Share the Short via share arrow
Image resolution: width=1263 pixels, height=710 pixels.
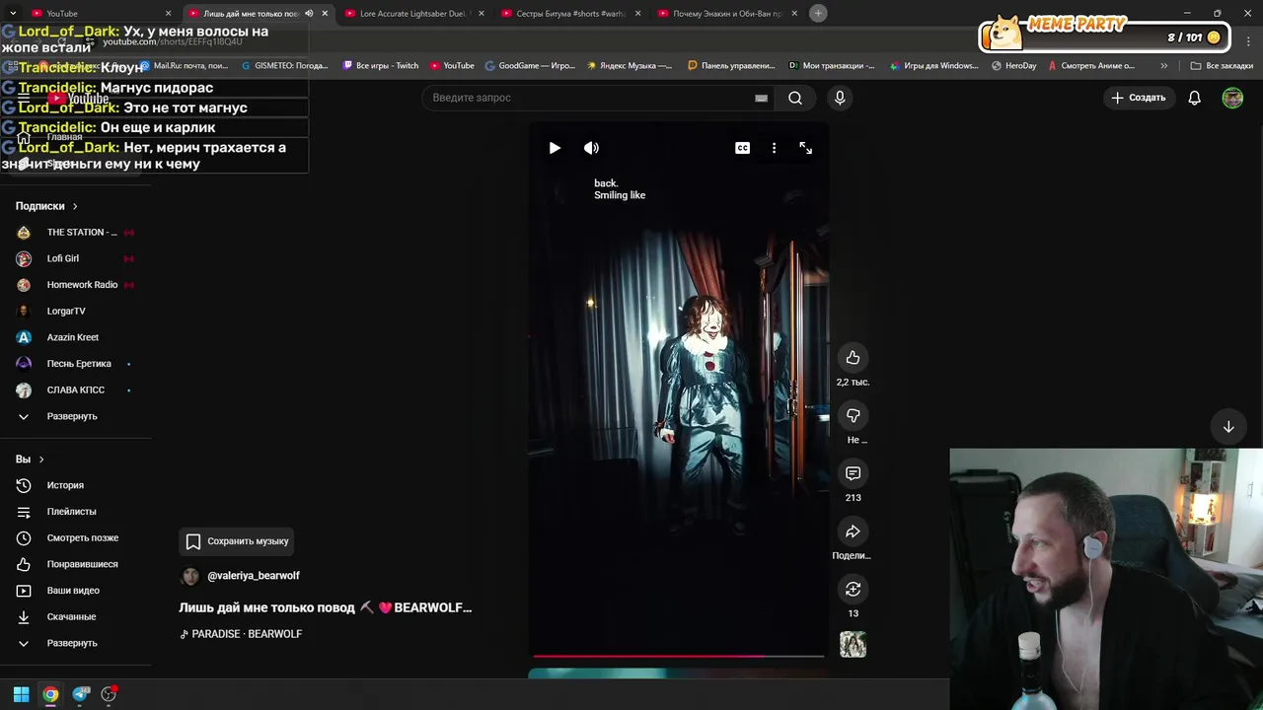[853, 532]
